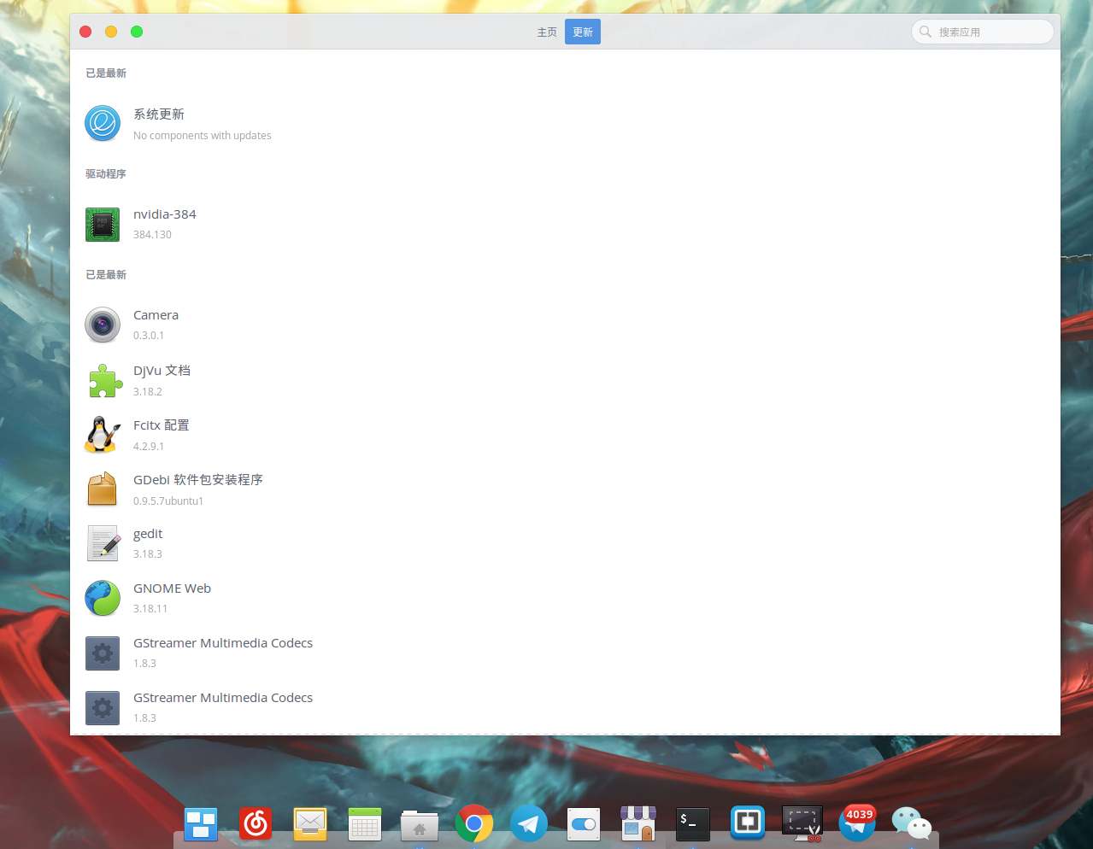1093x849 pixels.
Task: Open System Settings toggle icon in dock
Action: click(584, 824)
